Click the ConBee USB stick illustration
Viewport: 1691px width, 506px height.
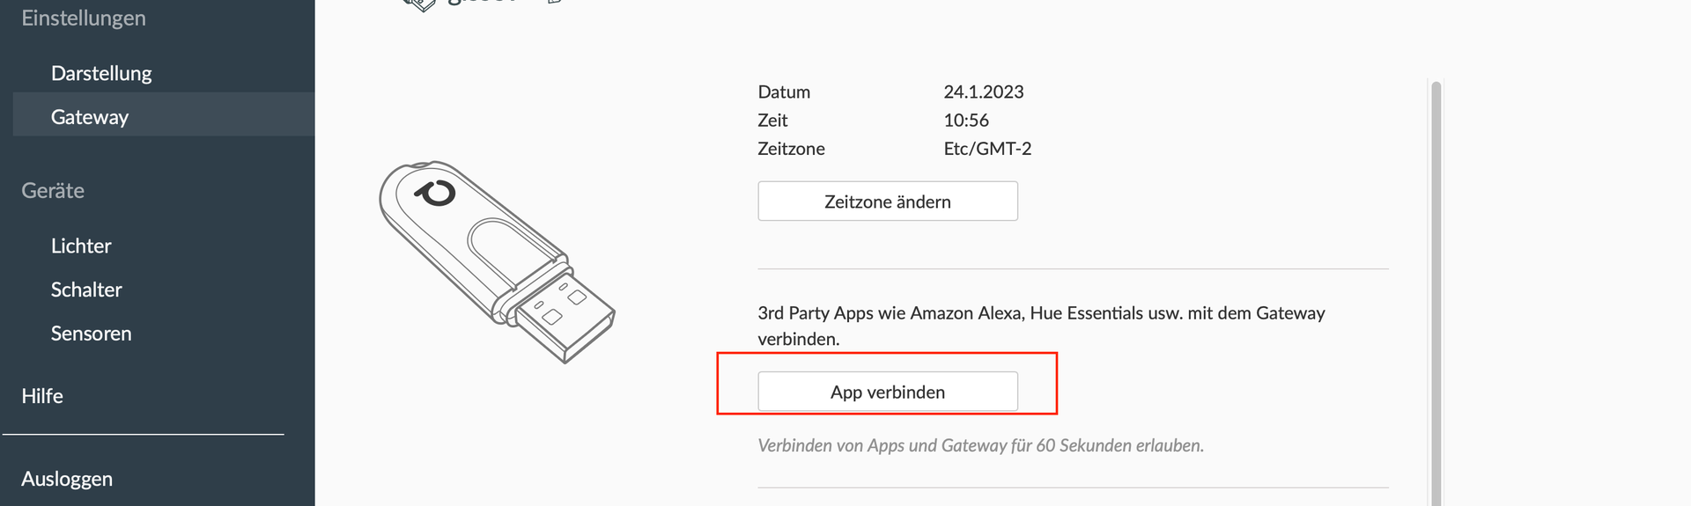coord(496,261)
